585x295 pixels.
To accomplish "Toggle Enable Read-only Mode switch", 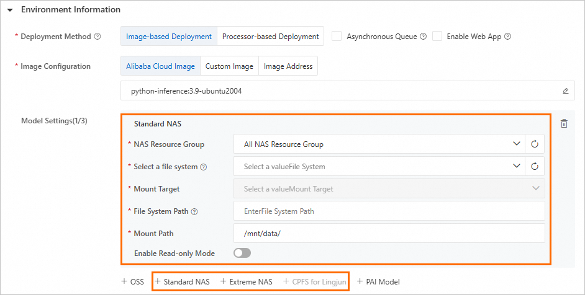I will [242, 253].
